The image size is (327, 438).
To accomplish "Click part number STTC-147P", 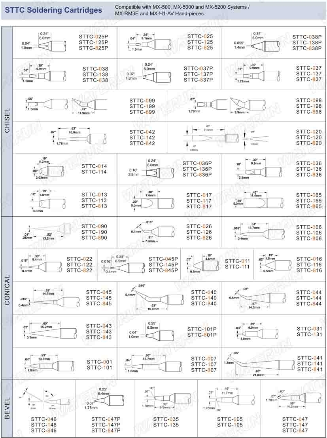I will coord(106,425).
